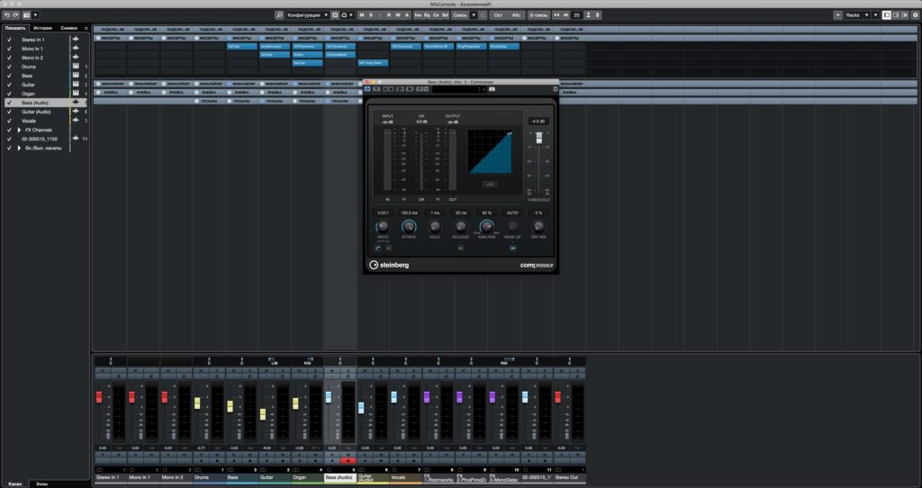Uncheck visibility of the Organ channel
922x488 pixels.
tap(9, 94)
